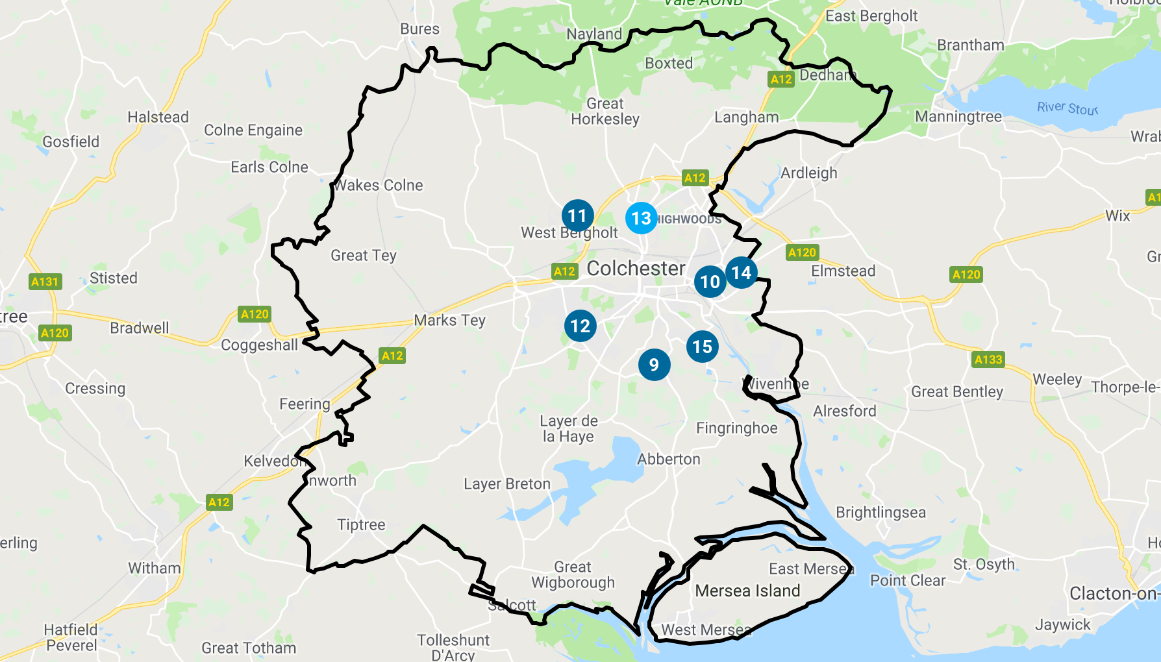Select the Halstead town label
The width and height of the screenshot is (1161, 662).
point(158,117)
